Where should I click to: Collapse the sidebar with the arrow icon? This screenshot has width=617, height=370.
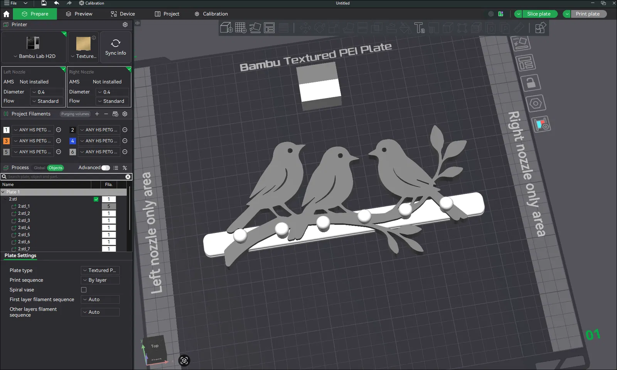pyautogui.click(x=137, y=23)
